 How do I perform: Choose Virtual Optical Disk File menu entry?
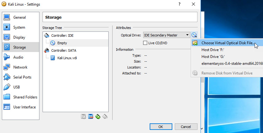click(x=227, y=43)
